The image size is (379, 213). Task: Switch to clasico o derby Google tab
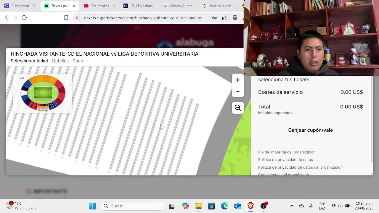(218, 6)
